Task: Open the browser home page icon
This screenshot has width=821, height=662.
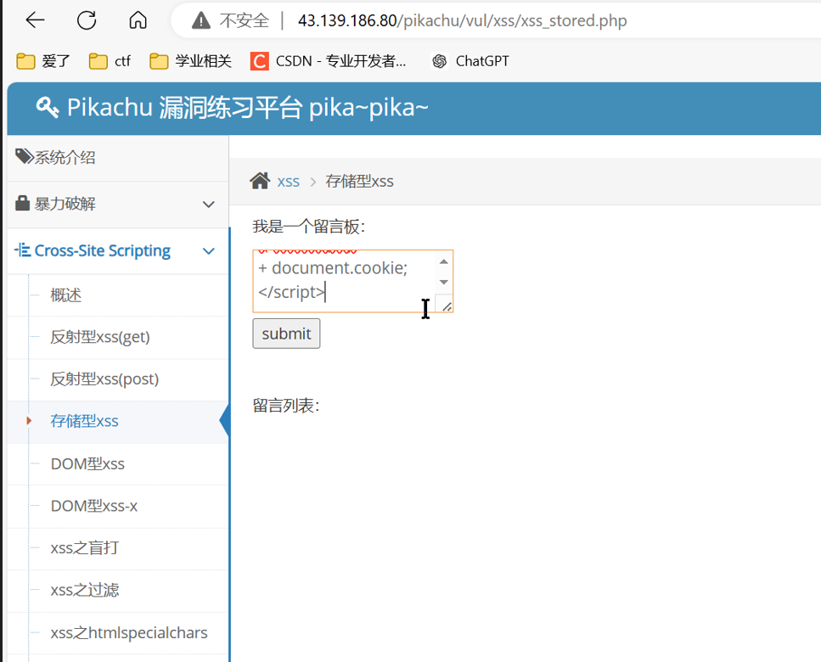Action: (x=138, y=20)
